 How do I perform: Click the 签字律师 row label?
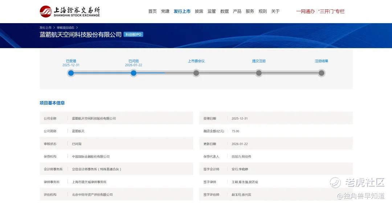(210, 182)
